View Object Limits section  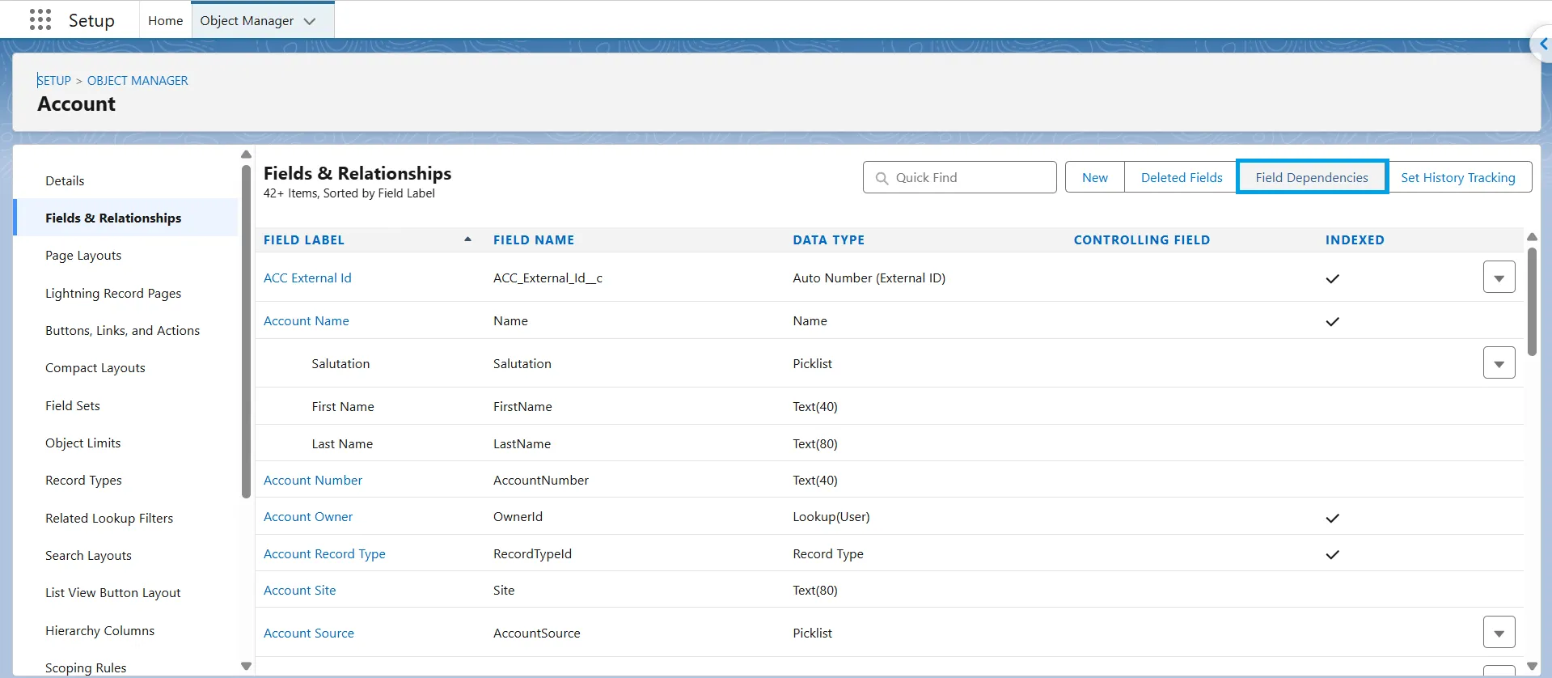[83, 443]
